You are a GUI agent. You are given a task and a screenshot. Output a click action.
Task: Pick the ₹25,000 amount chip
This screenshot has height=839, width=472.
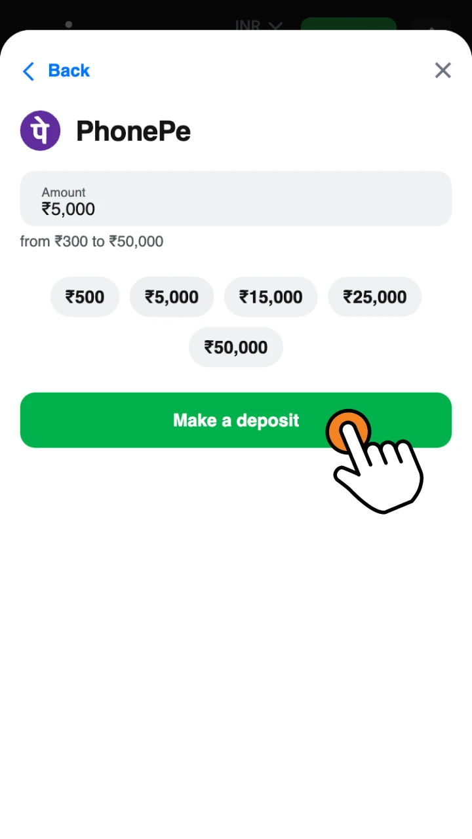pos(374,297)
